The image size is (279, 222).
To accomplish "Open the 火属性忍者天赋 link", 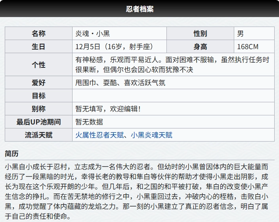I will tap(99, 135).
